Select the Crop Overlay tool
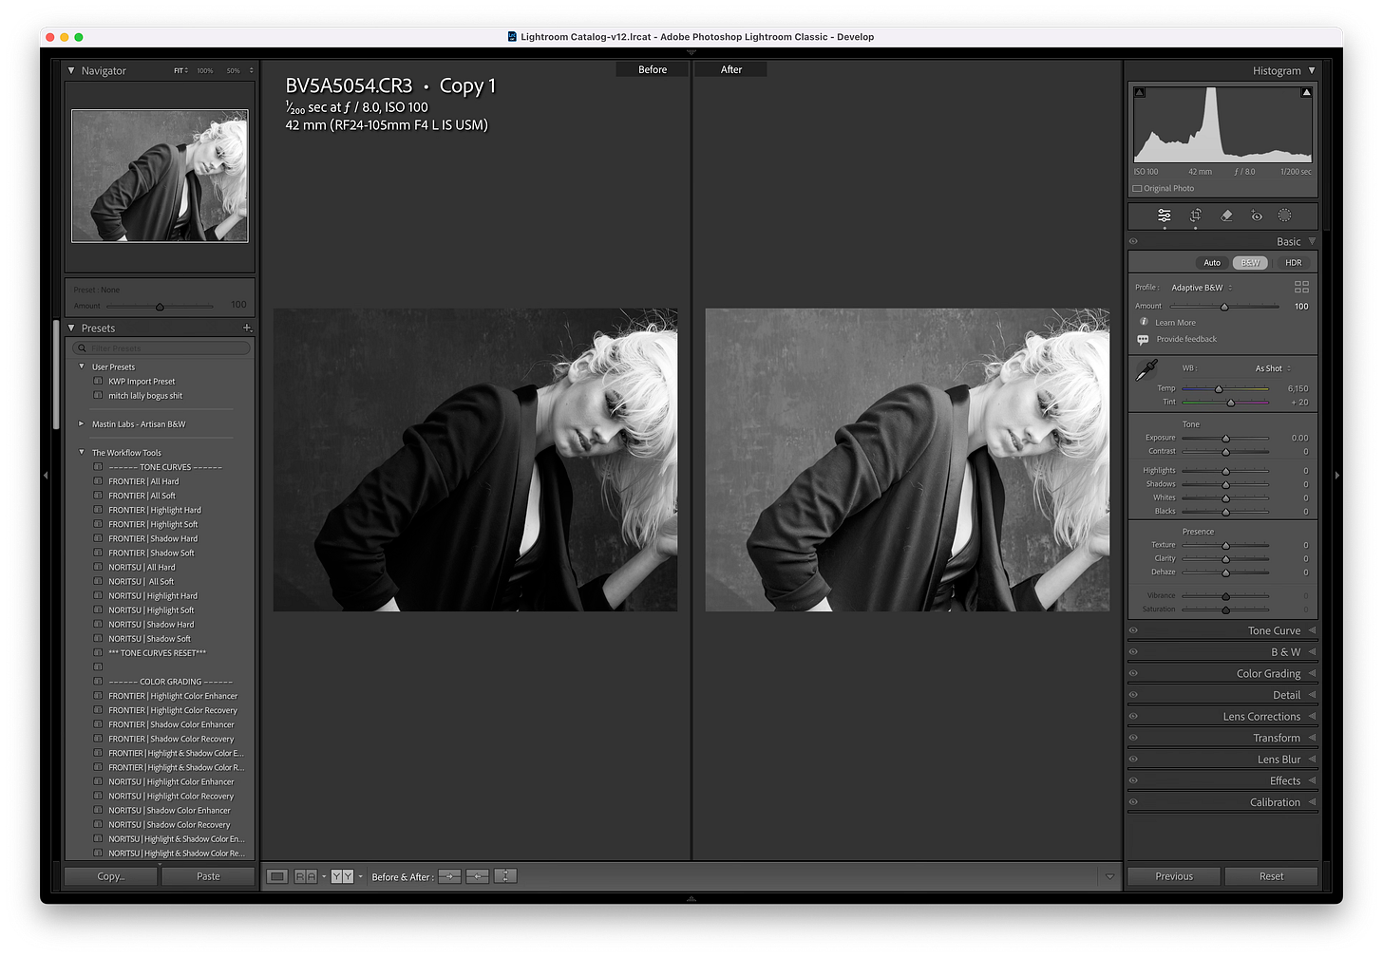This screenshot has width=1383, height=957. (x=1195, y=216)
